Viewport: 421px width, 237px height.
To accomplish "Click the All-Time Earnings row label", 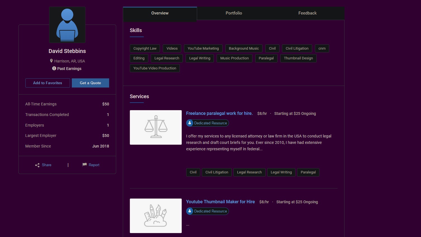I will pyautogui.click(x=41, y=104).
